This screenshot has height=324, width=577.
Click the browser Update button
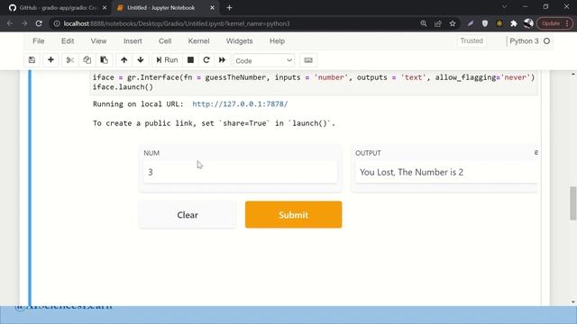[555, 23]
